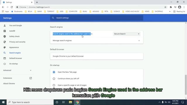Open Default browser in sidebar
This screenshot has height=105, width=187.
15,58
